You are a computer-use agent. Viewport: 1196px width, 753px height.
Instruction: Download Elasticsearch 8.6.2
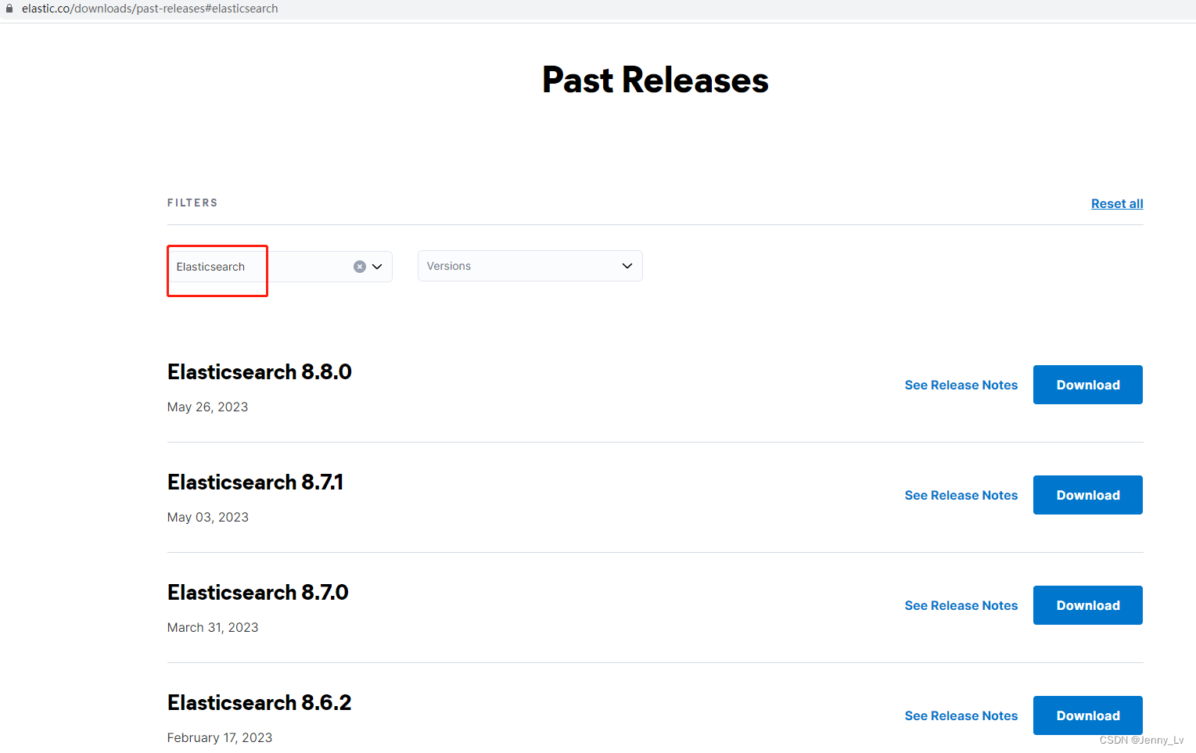click(x=1088, y=715)
